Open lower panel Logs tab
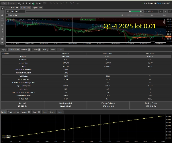Viewport: 172px width, 143px height. 60,112
